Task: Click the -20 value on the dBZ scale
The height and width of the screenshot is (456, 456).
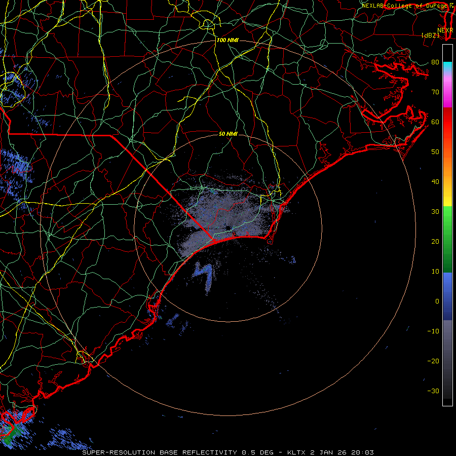Action: pos(433,361)
